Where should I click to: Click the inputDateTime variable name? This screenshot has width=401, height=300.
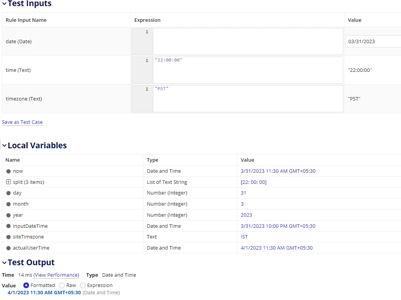30,226
